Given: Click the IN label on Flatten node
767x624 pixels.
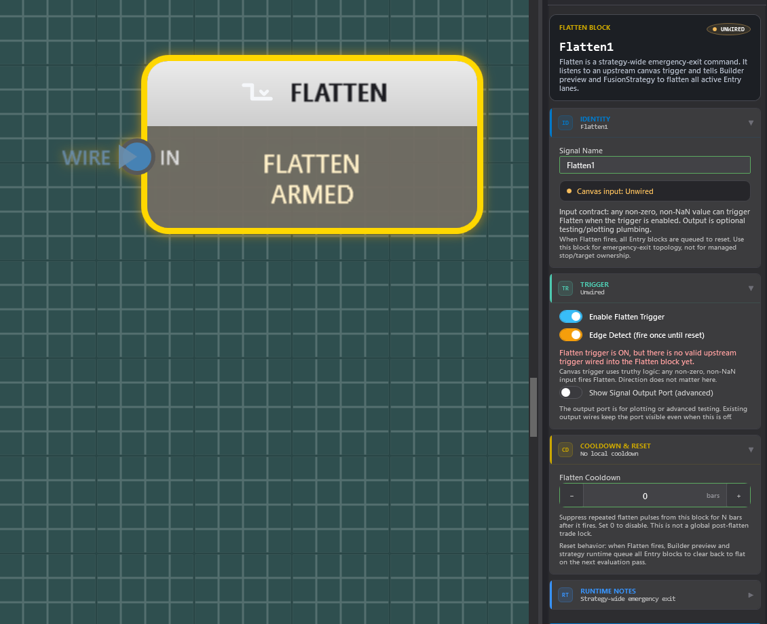Looking at the screenshot, I should tap(170, 158).
